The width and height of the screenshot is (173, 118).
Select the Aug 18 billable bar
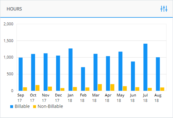coord(158,74)
